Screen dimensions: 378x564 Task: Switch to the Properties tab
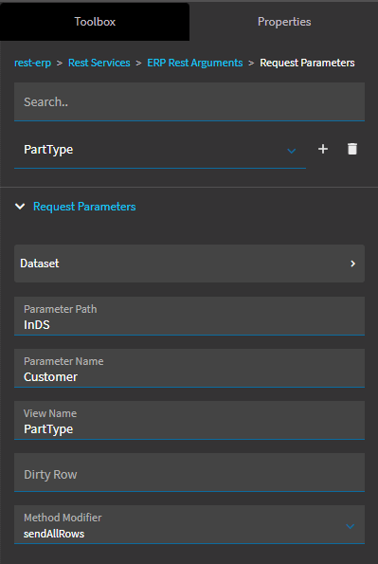pos(284,22)
